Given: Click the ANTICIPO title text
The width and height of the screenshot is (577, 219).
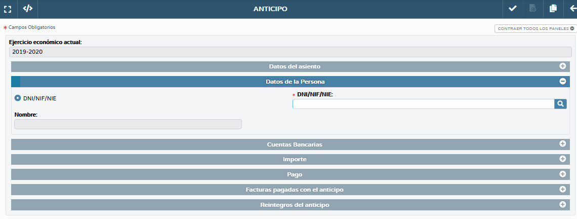Looking at the screenshot, I should click(x=270, y=9).
